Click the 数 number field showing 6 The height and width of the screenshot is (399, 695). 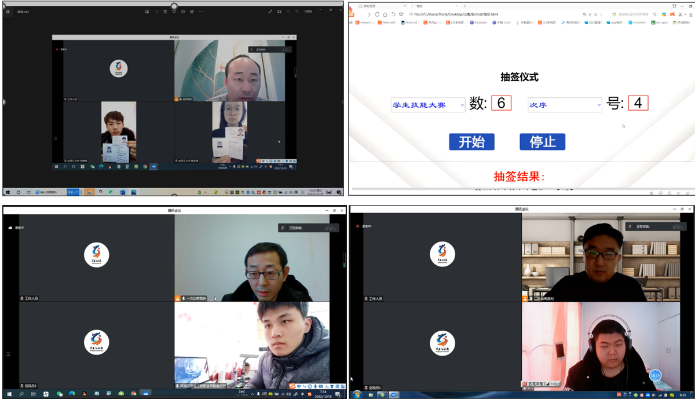(x=501, y=103)
